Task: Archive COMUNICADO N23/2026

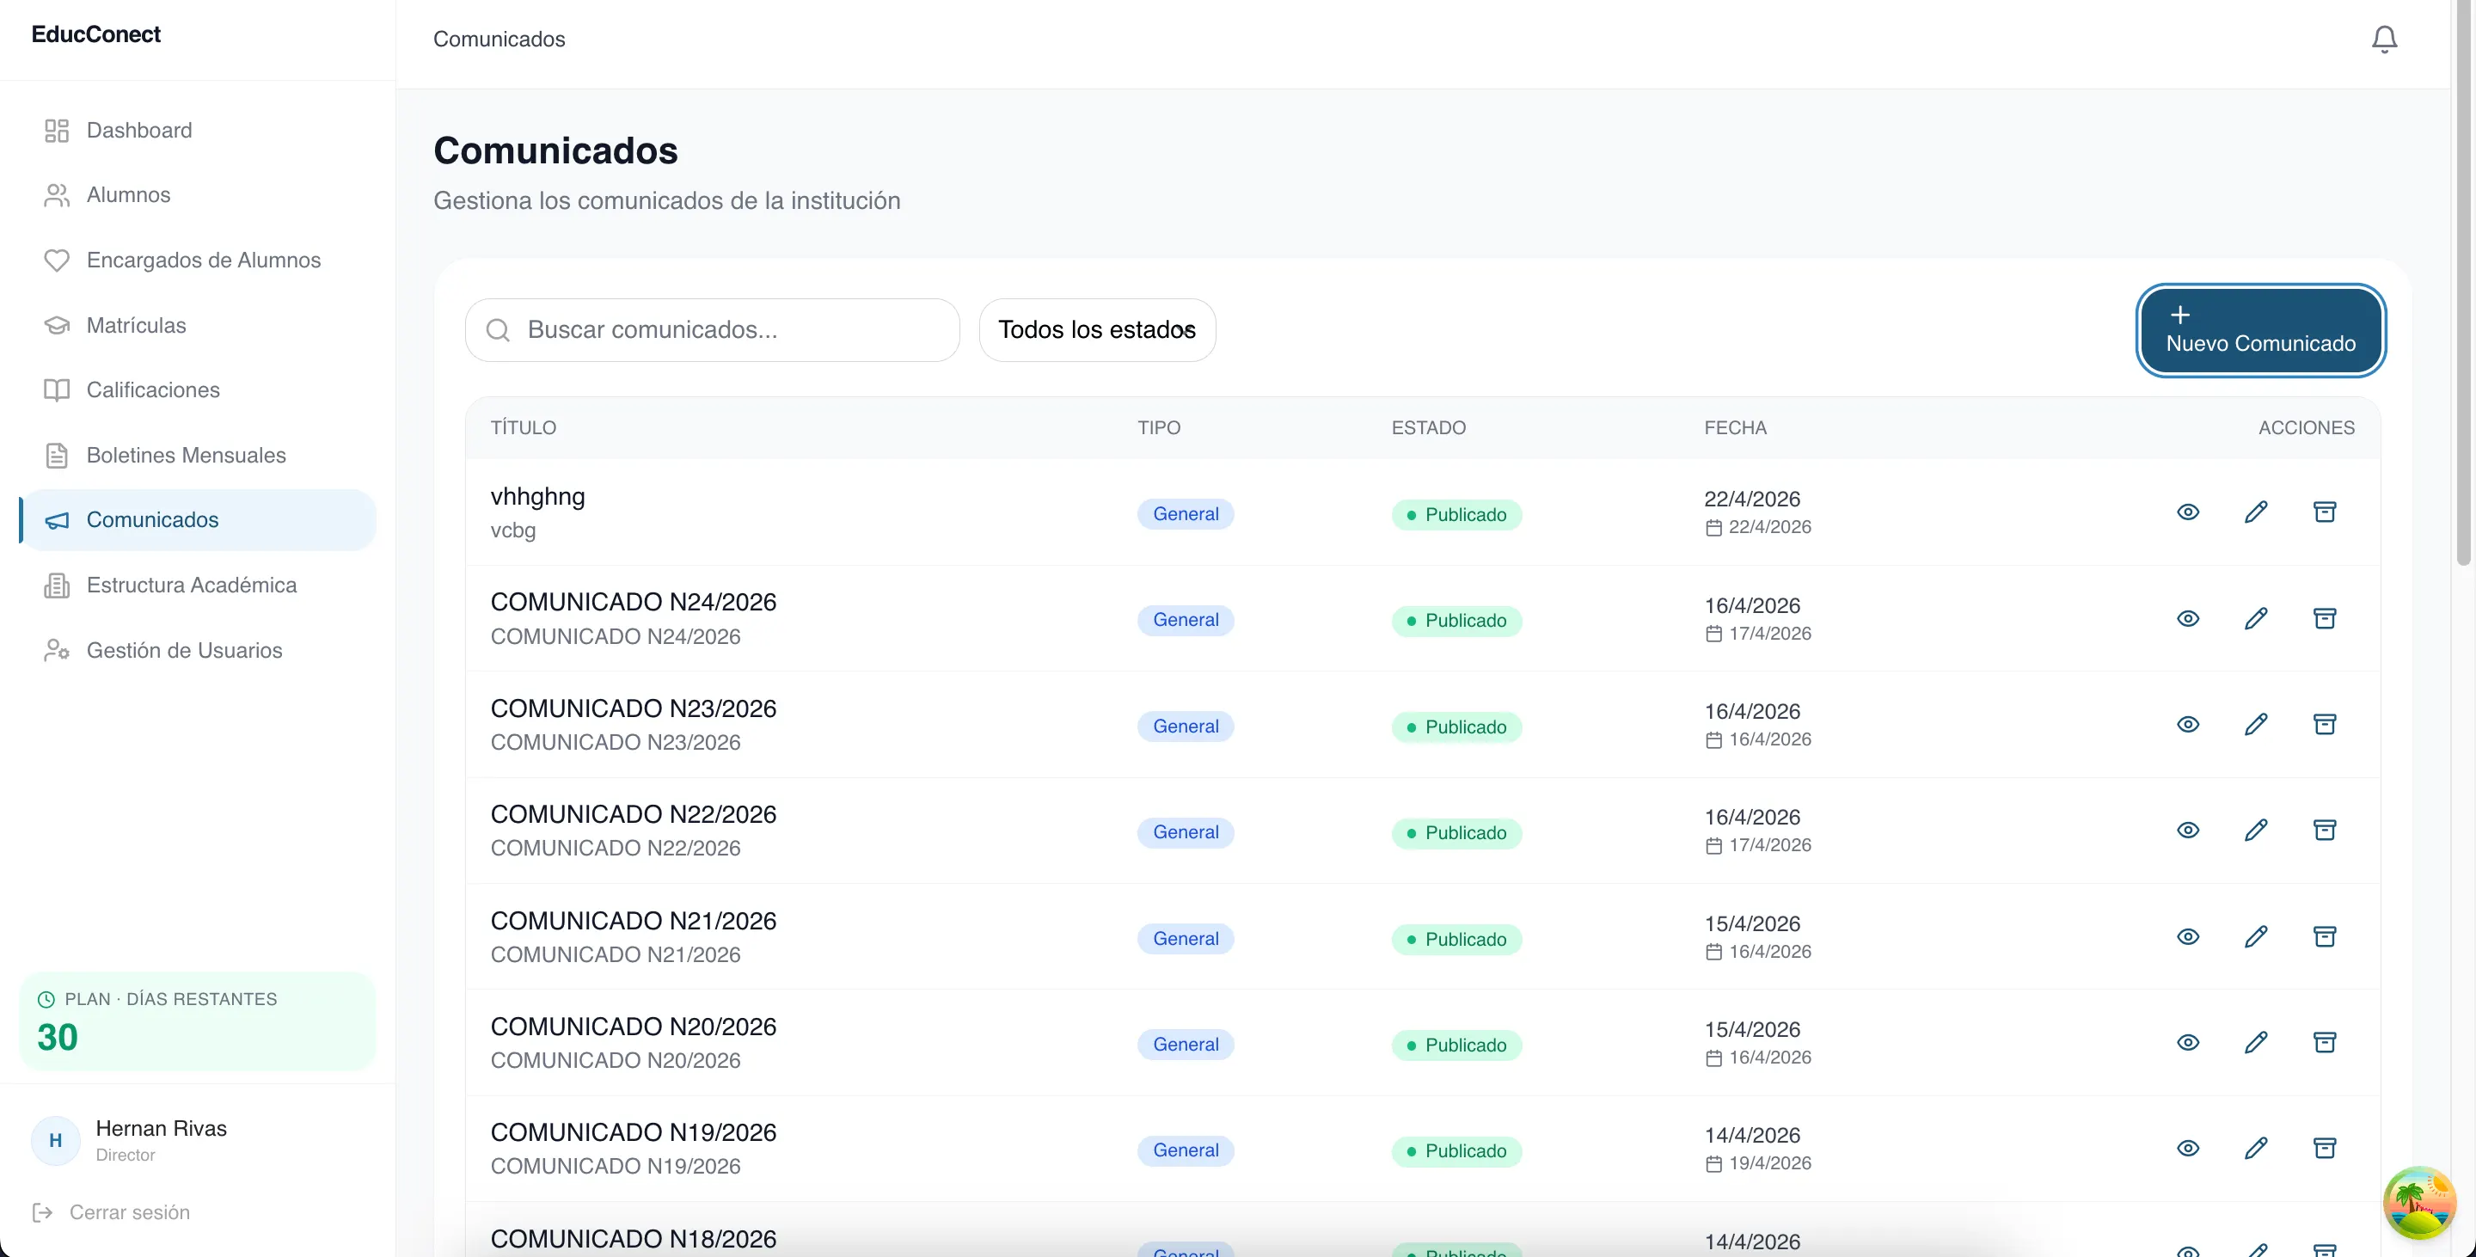Action: [x=2324, y=725]
